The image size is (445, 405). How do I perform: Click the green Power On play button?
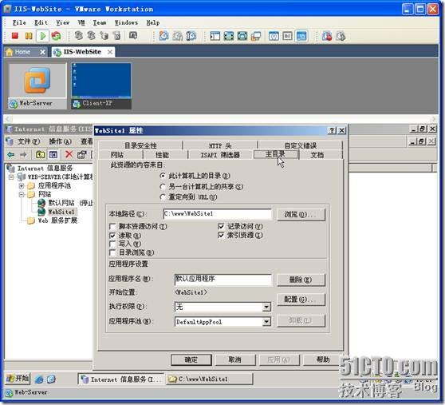43,36
